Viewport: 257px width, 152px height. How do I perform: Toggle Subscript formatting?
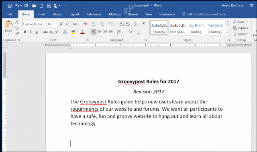tap(51, 32)
